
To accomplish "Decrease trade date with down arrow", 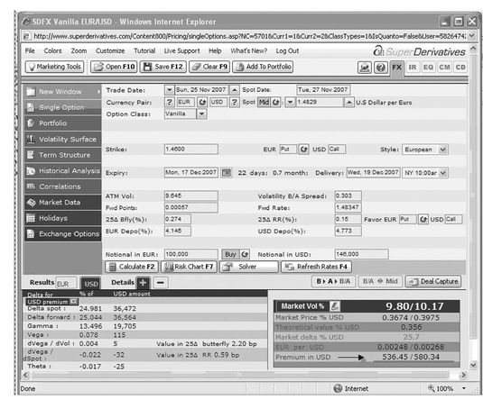I will (x=169, y=90).
